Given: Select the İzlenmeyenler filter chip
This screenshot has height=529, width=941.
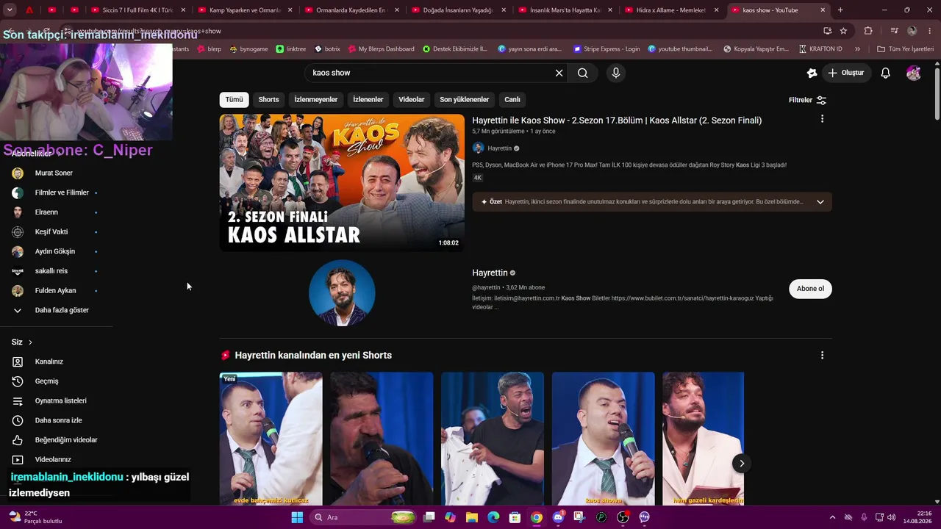Looking at the screenshot, I should coord(316,100).
